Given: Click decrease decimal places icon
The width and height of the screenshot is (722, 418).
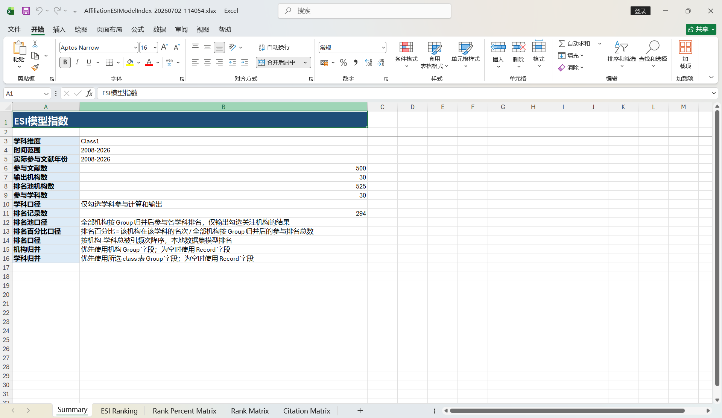Looking at the screenshot, I should click(381, 62).
